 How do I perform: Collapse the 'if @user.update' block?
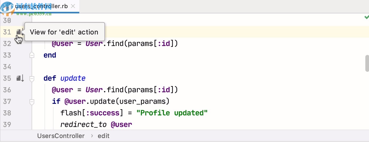point(32,101)
